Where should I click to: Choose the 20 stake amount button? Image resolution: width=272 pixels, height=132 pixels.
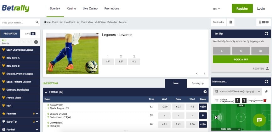[x=260, y=51]
